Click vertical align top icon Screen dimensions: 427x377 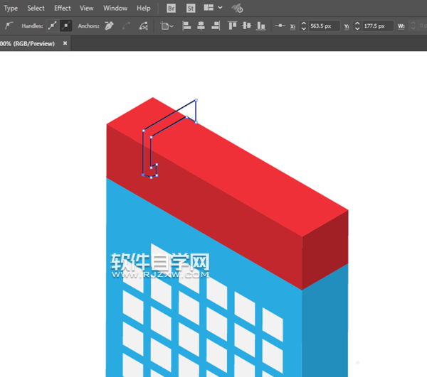click(x=233, y=26)
